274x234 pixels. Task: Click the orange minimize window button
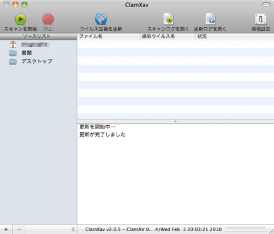click(x=15, y=5)
